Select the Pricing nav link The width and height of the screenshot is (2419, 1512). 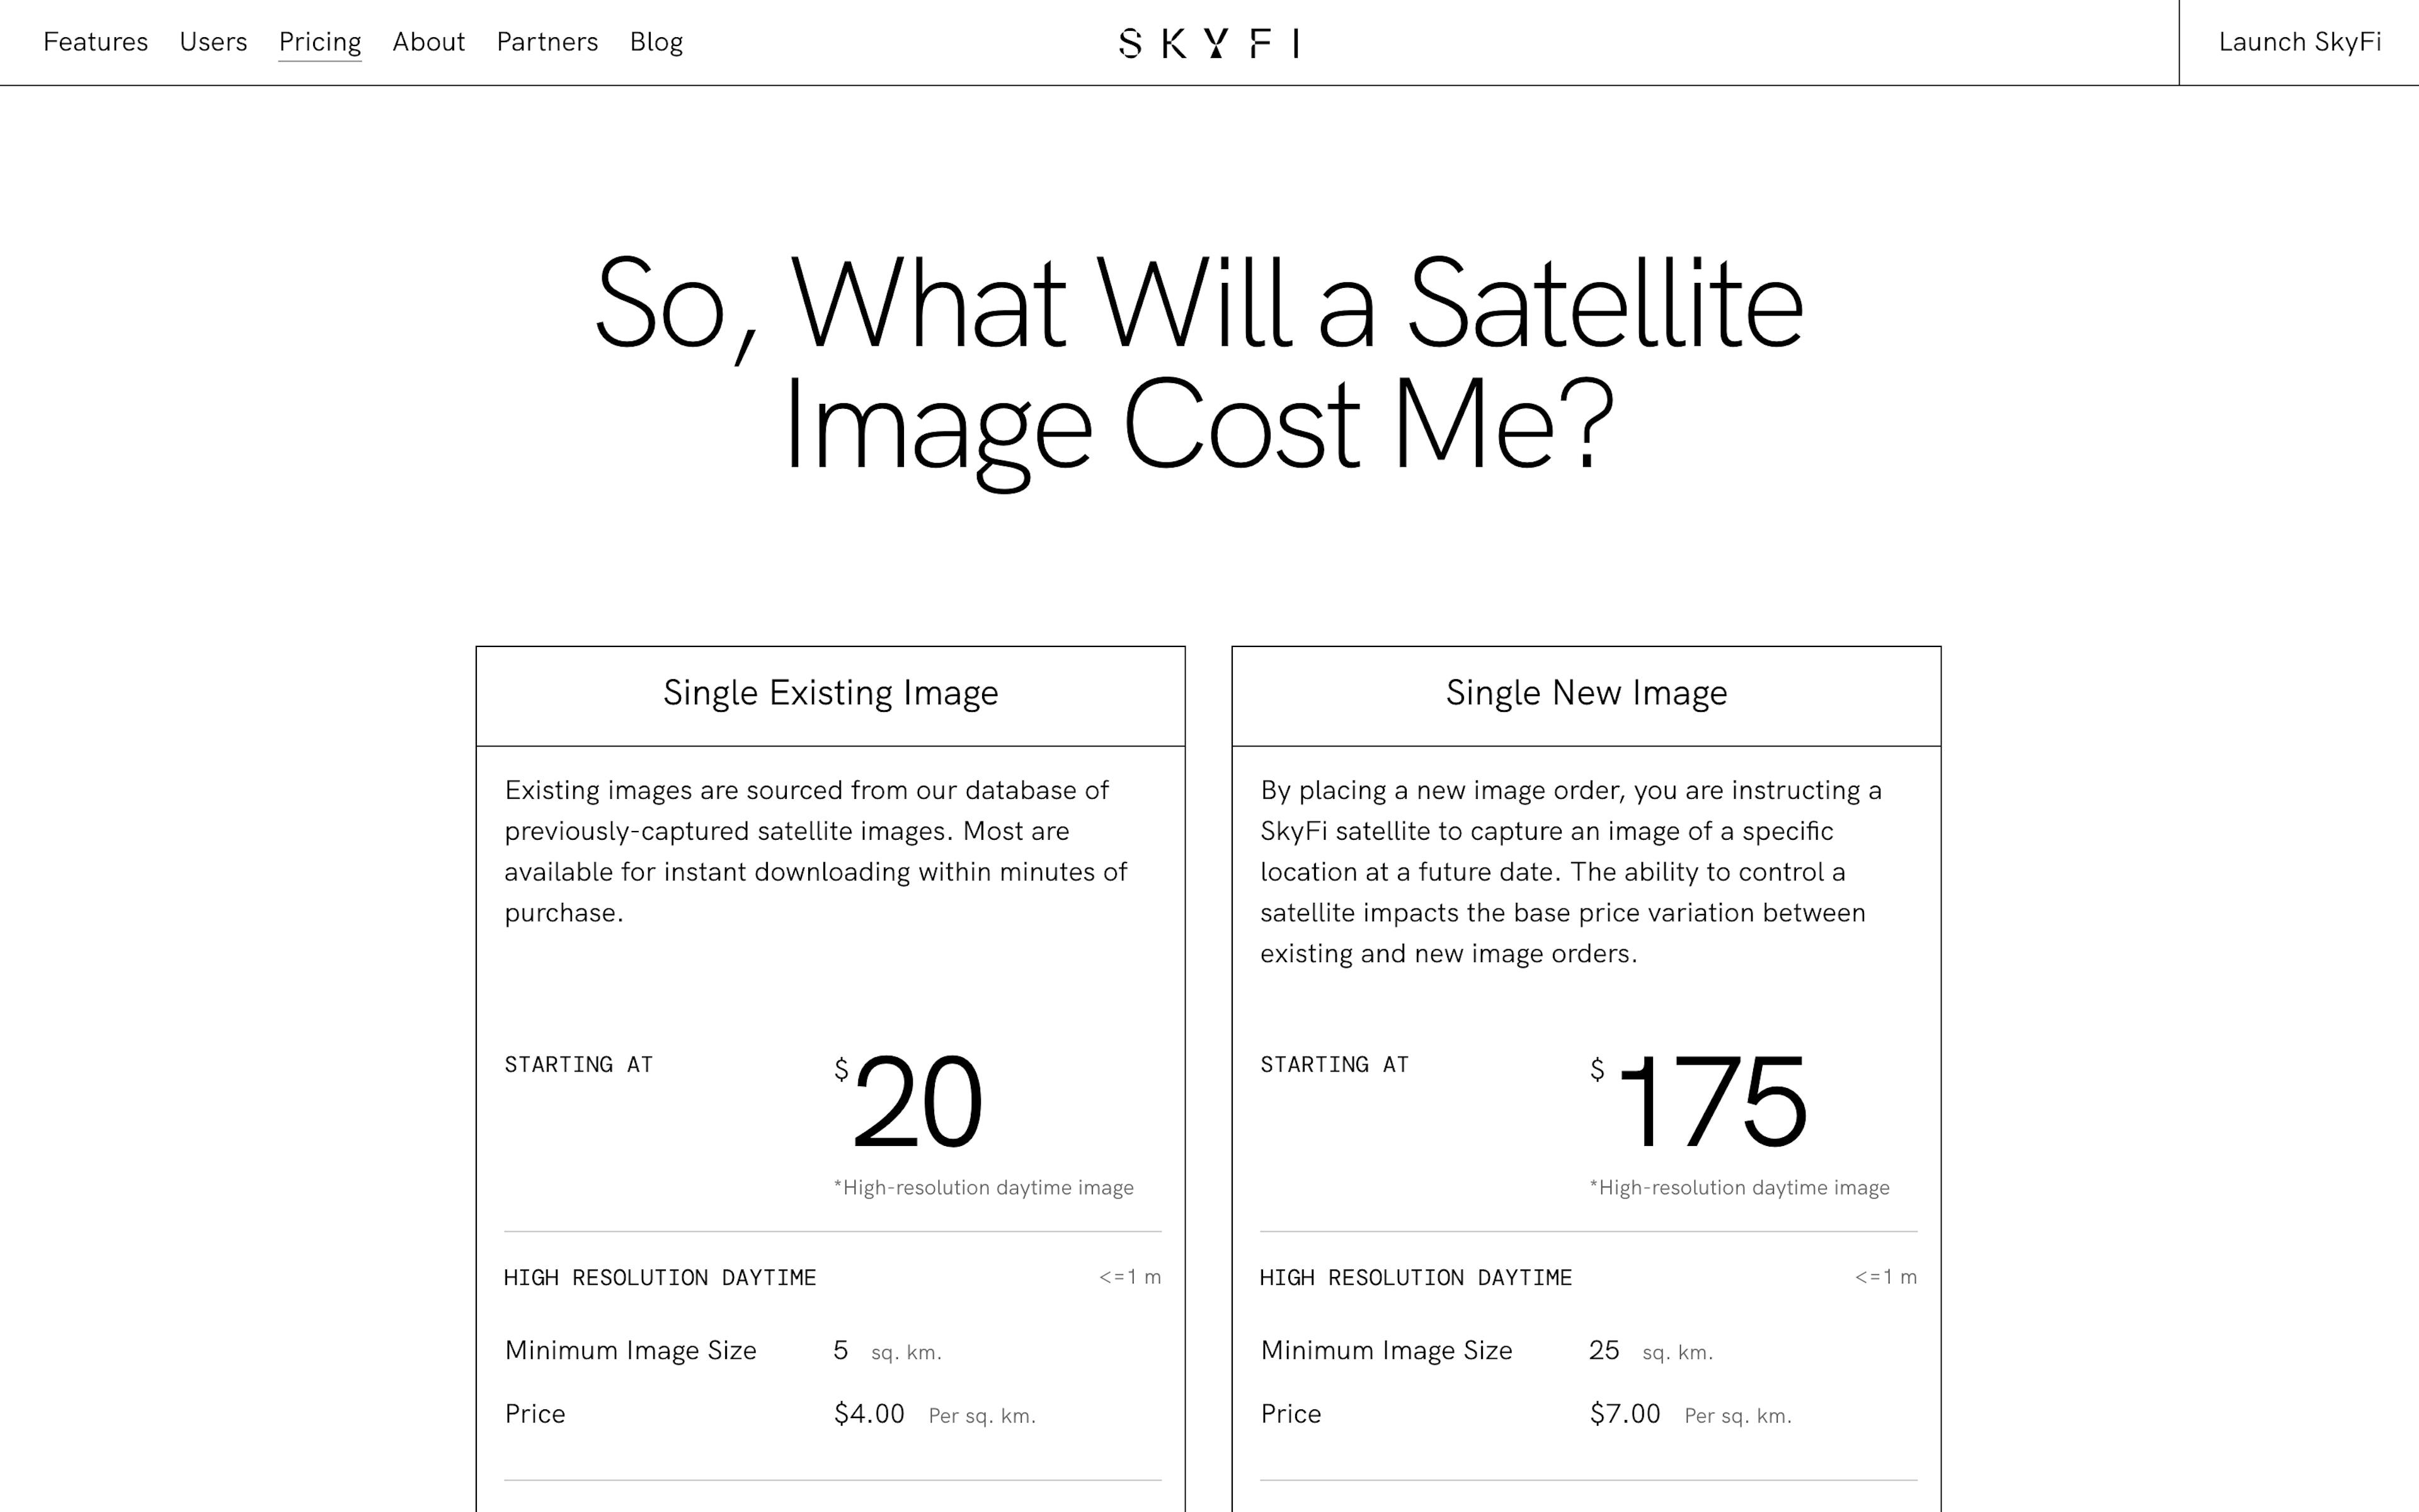tap(320, 42)
